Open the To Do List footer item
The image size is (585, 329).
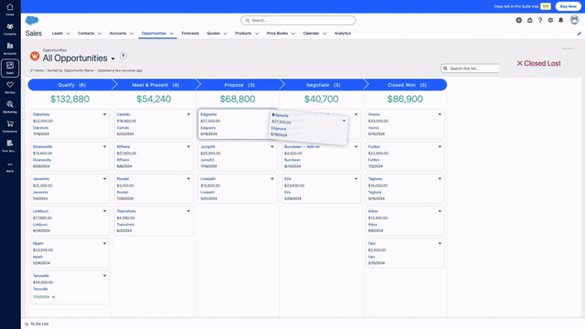37,324
